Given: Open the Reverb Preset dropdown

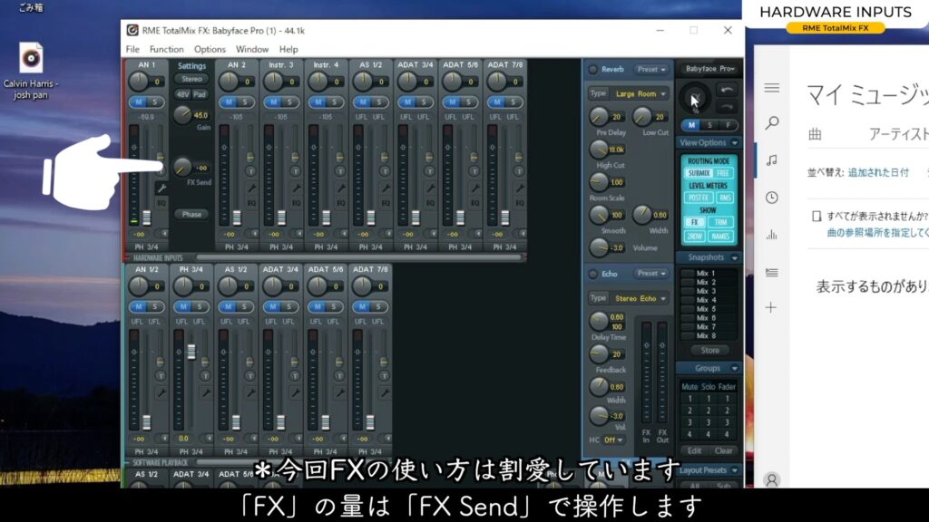Looking at the screenshot, I should (651, 69).
